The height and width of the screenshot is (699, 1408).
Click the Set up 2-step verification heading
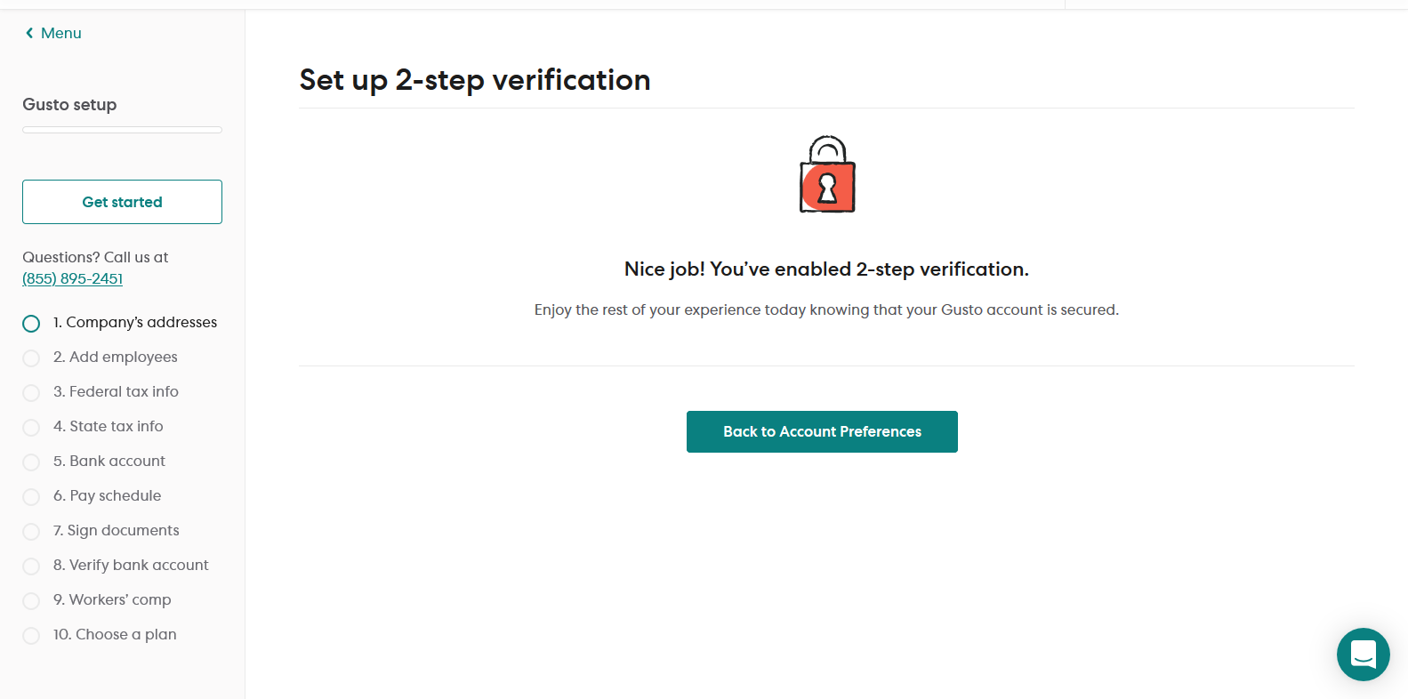point(475,80)
